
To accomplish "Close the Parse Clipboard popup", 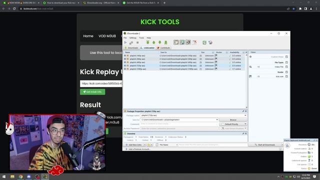I will (316, 140).
